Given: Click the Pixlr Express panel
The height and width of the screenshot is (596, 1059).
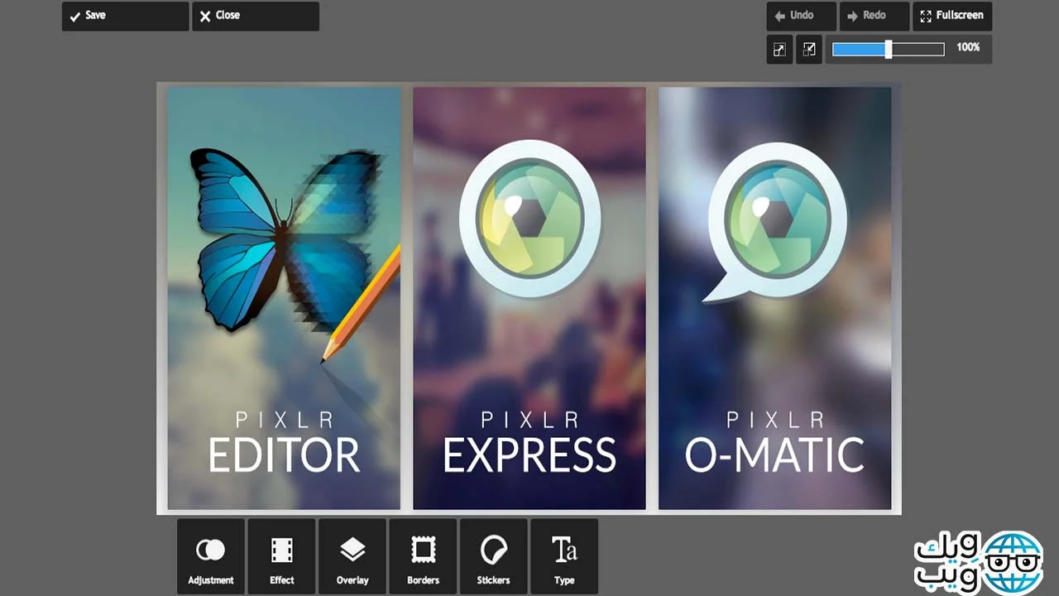Looking at the screenshot, I should tap(529, 298).
